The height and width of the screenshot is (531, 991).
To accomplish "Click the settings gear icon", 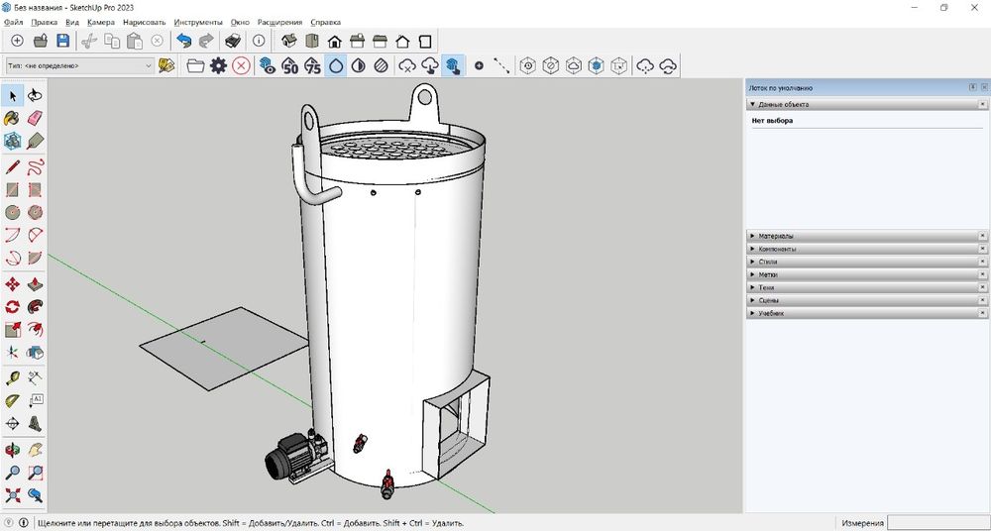I will tap(218, 65).
